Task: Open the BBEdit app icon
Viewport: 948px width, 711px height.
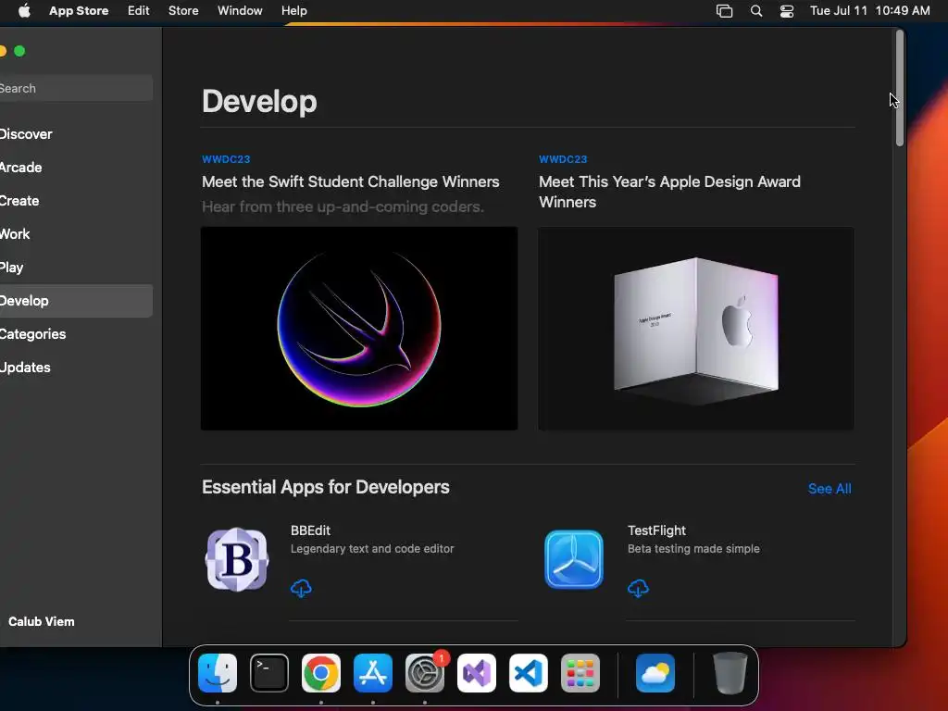Action: click(x=237, y=559)
